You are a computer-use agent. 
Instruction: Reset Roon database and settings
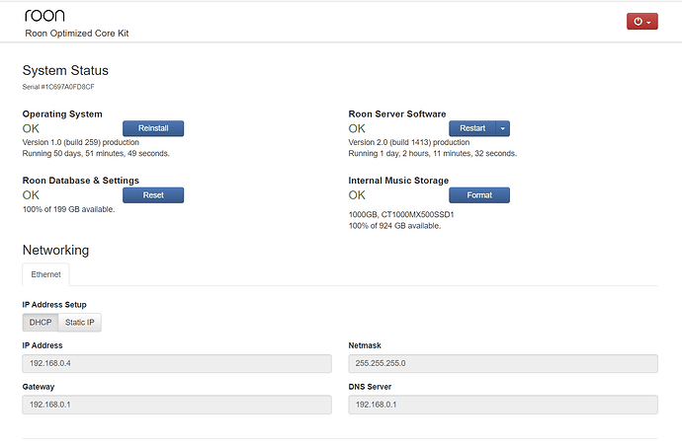[153, 195]
